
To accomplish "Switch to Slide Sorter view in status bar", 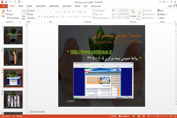I will click(x=139, y=116).
